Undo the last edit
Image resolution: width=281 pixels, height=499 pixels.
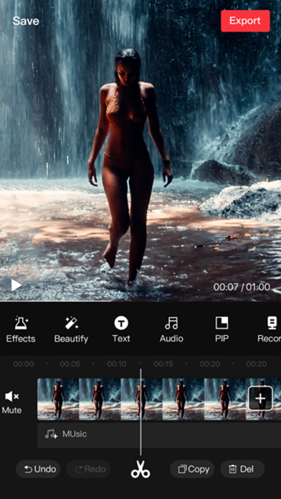click(x=38, y=469)
